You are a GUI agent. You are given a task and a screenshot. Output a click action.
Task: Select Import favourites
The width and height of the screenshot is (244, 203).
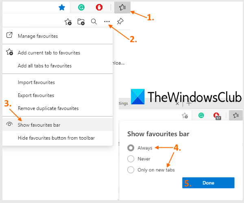[x=57, y=82]
